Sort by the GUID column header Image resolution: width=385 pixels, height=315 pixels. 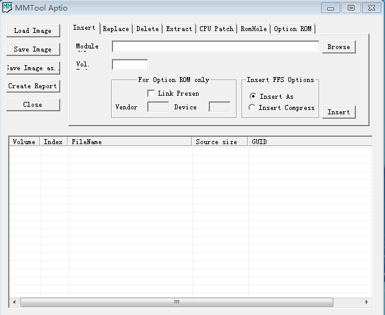(x=310, y=142)
